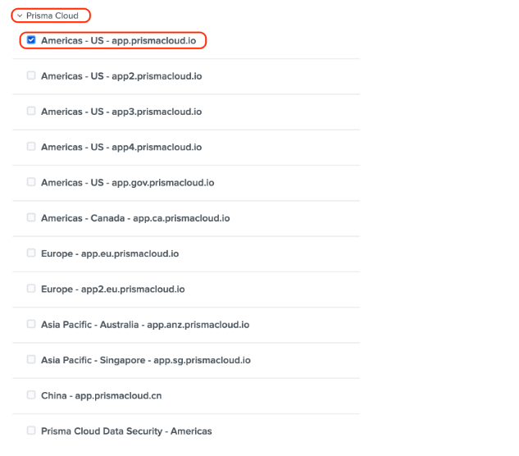This screenshot has width=519, height=456.
Task: Check the app3.prismacloud.io checkbox
Action: 31,111
